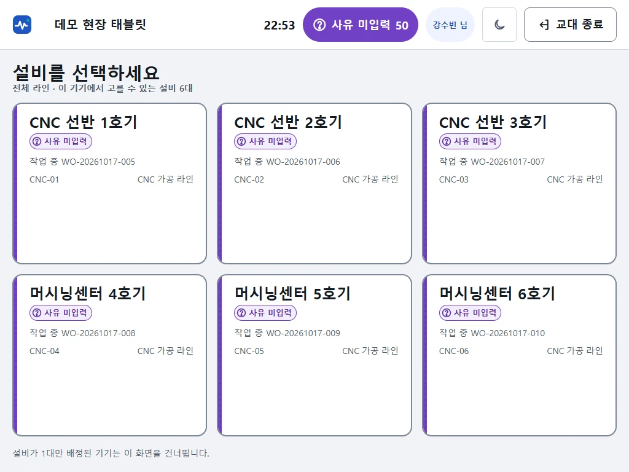This screenshot has width=629, height=472.
Task: Click work order text WO-20261017-007
Action: 508,162
